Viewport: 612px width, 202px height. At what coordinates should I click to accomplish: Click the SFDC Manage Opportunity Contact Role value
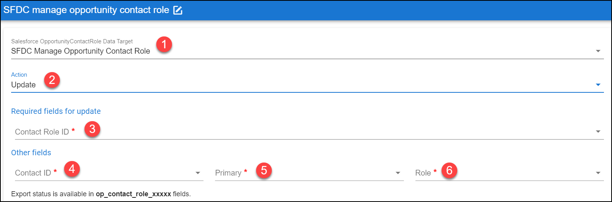(81, 51)
